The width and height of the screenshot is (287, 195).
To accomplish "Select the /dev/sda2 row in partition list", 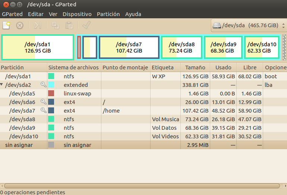I will pos(143,85).
